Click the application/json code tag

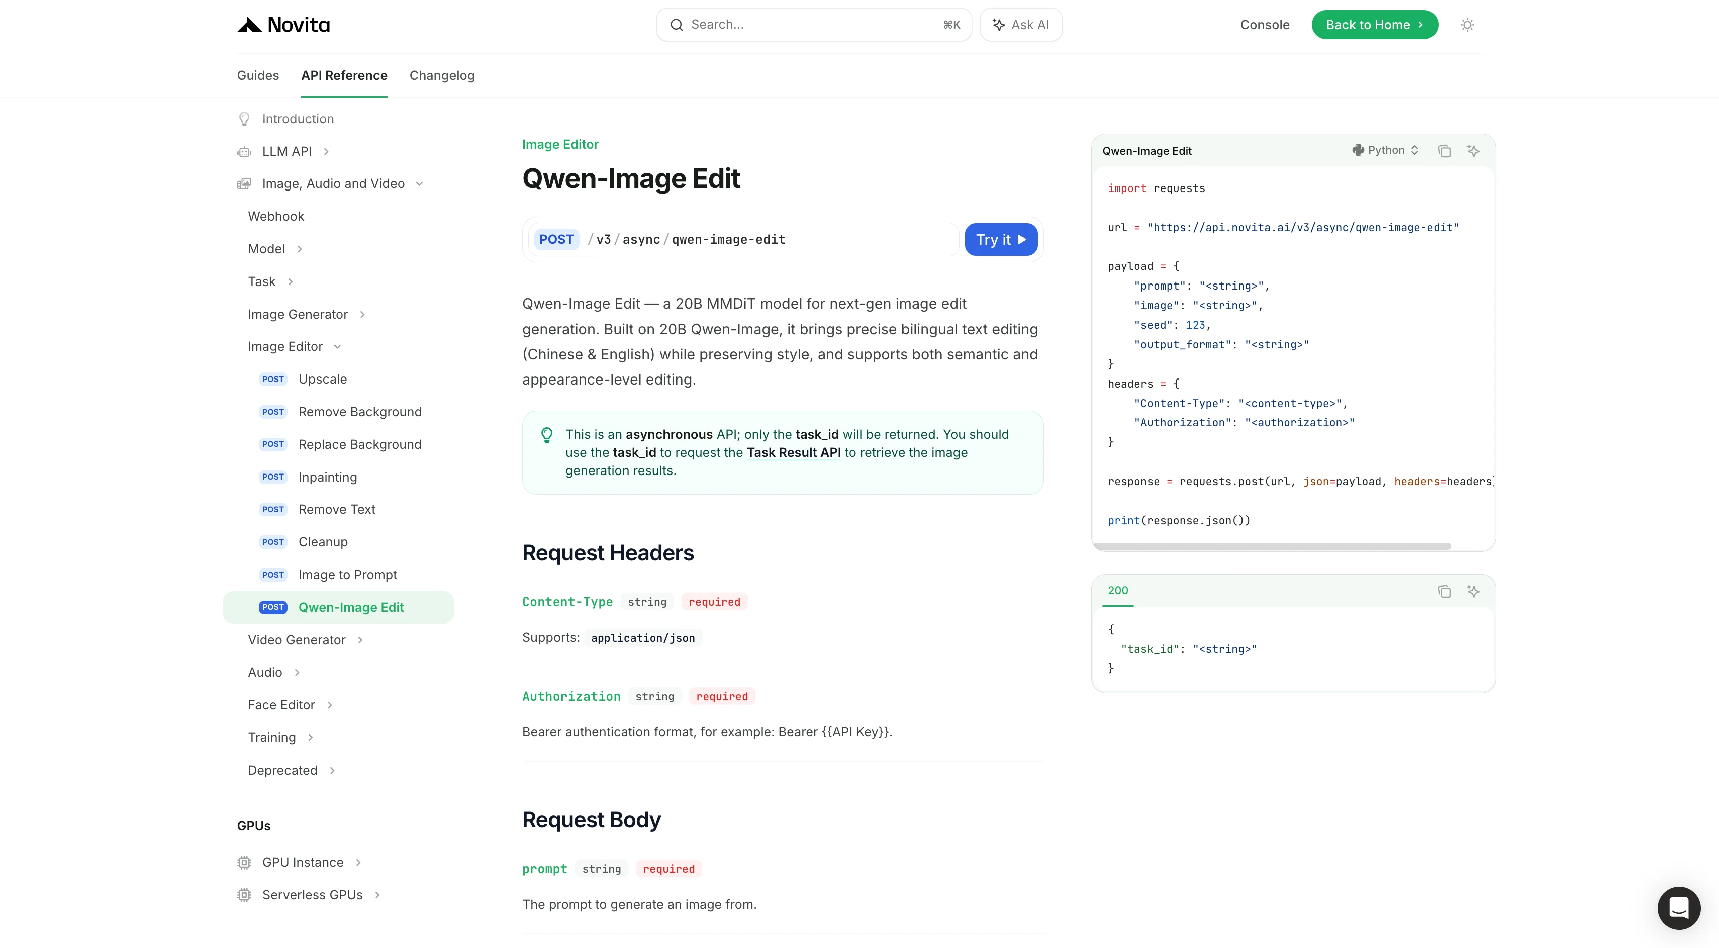click(x=643, y=638)
